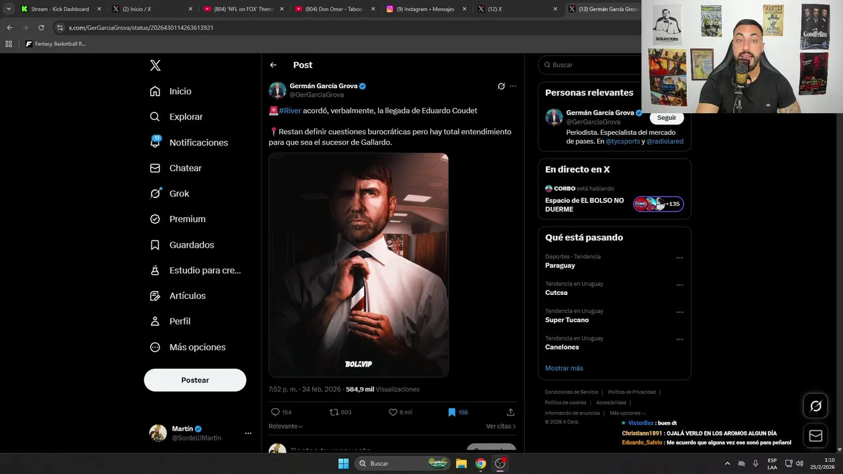Screen dimensions: 843x474
Task: Click the Postear button
Action: tap(195, 380)
